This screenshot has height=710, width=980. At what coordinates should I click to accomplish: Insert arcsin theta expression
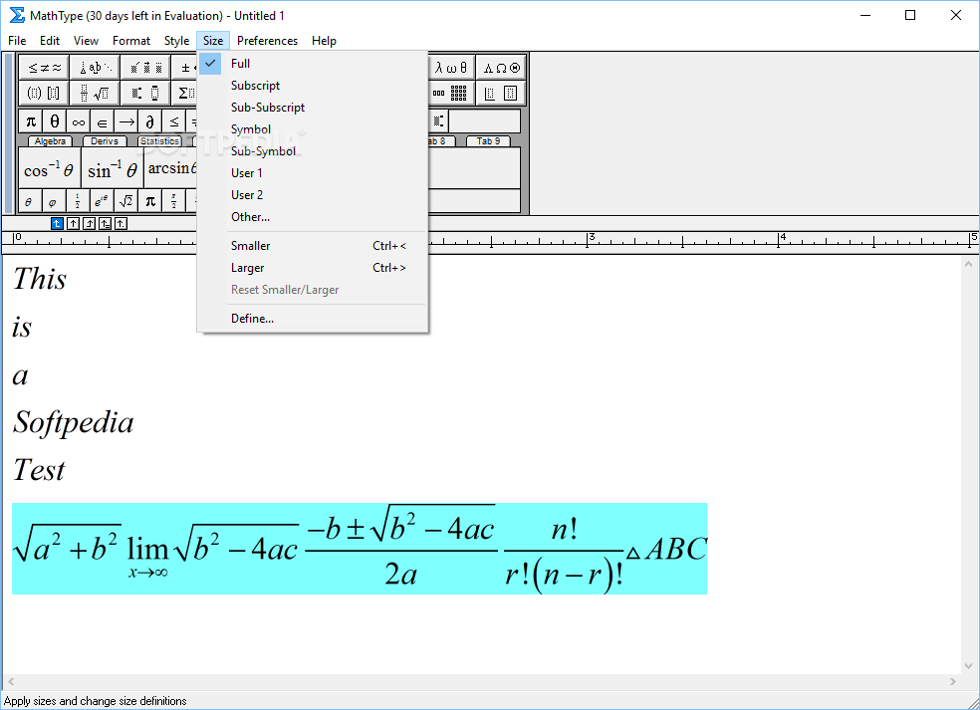click(171, 168)
